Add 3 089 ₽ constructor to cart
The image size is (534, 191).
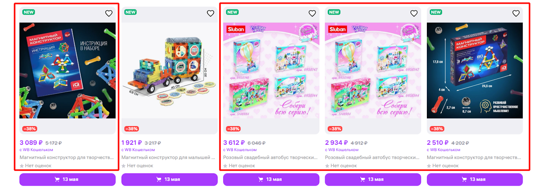click(x=67, y=179)
